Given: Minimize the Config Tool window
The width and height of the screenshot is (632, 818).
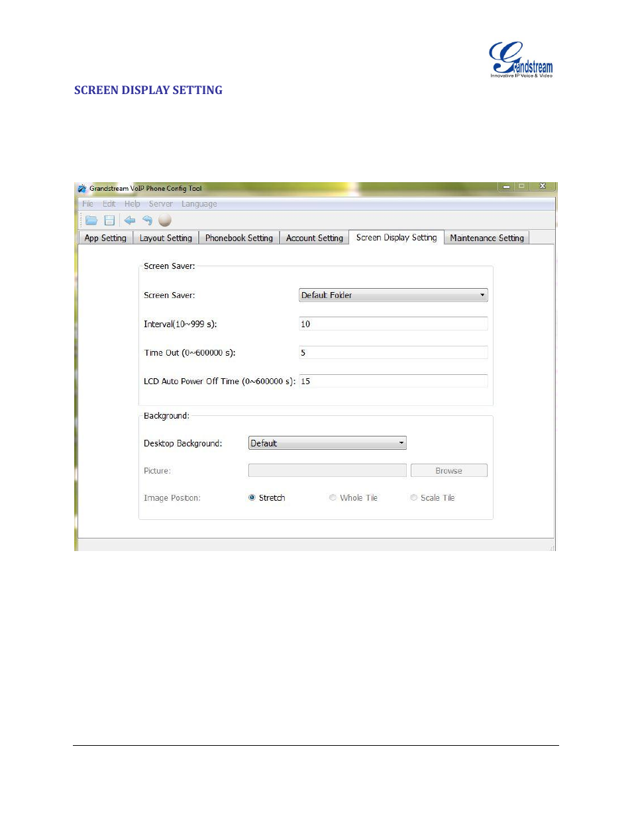Looking at the screenshot, I should point(506,187).
